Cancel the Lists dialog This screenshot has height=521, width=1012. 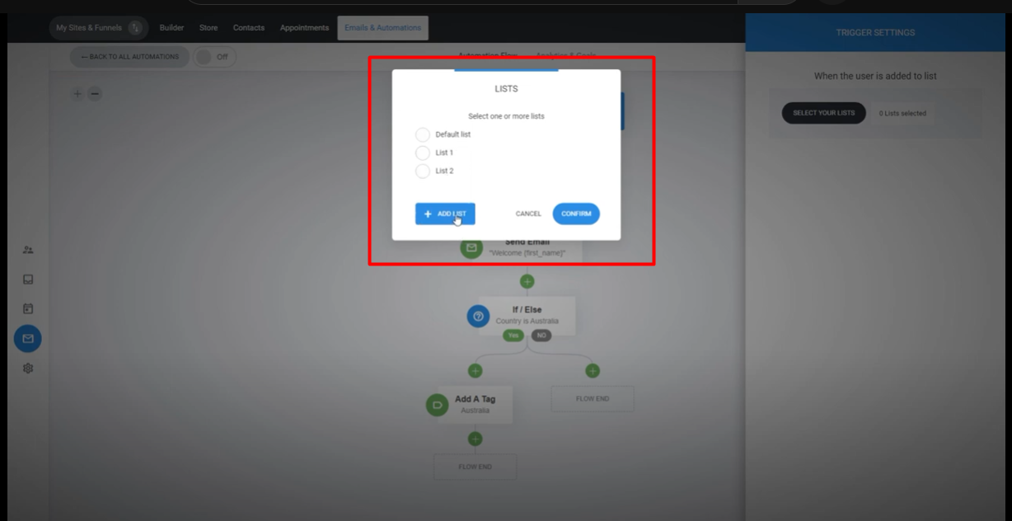click(528, 214)
